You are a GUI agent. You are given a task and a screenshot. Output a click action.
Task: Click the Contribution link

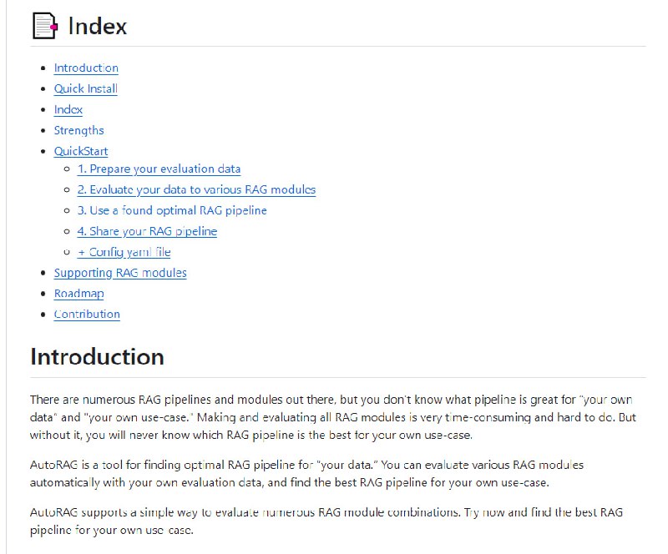point(87,315)
